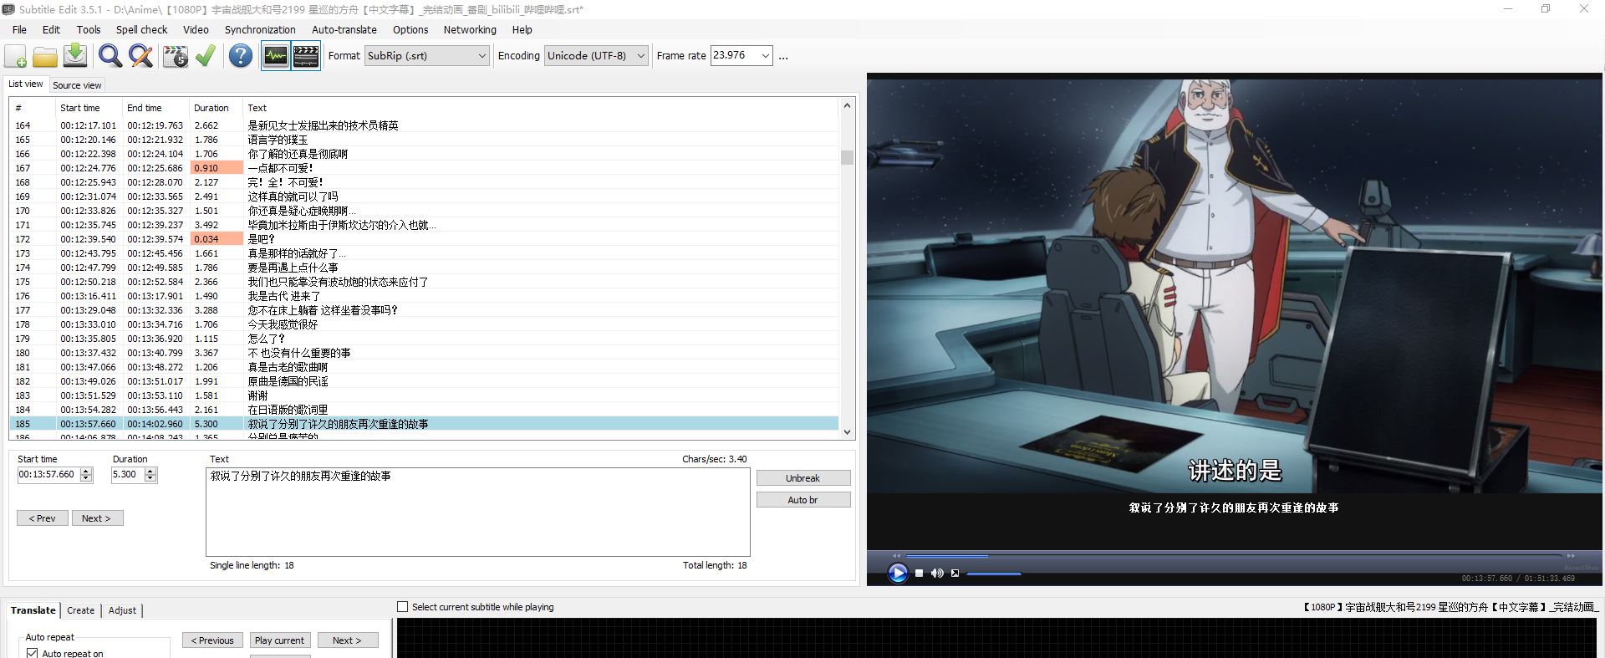This screenshot has width=1605, height=658.
Task: Increase Duration with the up stepper
Action: (x=150, y=471)
